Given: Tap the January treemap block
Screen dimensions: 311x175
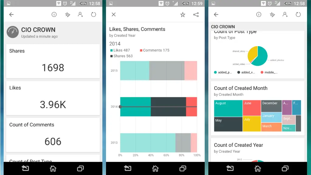Looking at the screenshot, I should coord(271,117).
